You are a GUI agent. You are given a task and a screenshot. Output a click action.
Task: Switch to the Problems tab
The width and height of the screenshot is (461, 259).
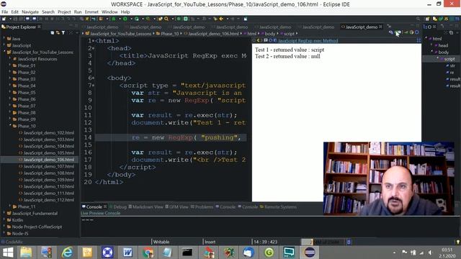pyautogui.click(x=202, y=206)
